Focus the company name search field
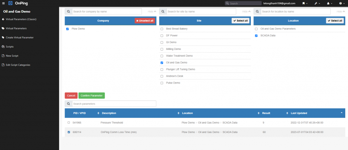This screenshot has width=348, height=150. pyautogui.click(x=107, y=12)
